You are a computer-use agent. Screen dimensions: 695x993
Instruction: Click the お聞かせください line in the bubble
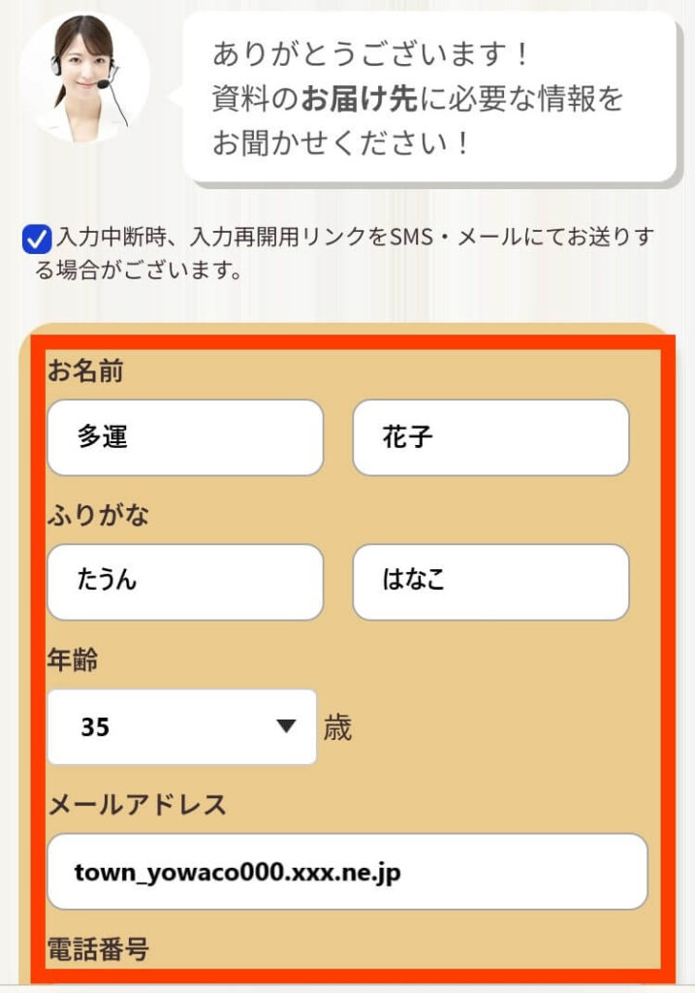click(x=343, y=143)
